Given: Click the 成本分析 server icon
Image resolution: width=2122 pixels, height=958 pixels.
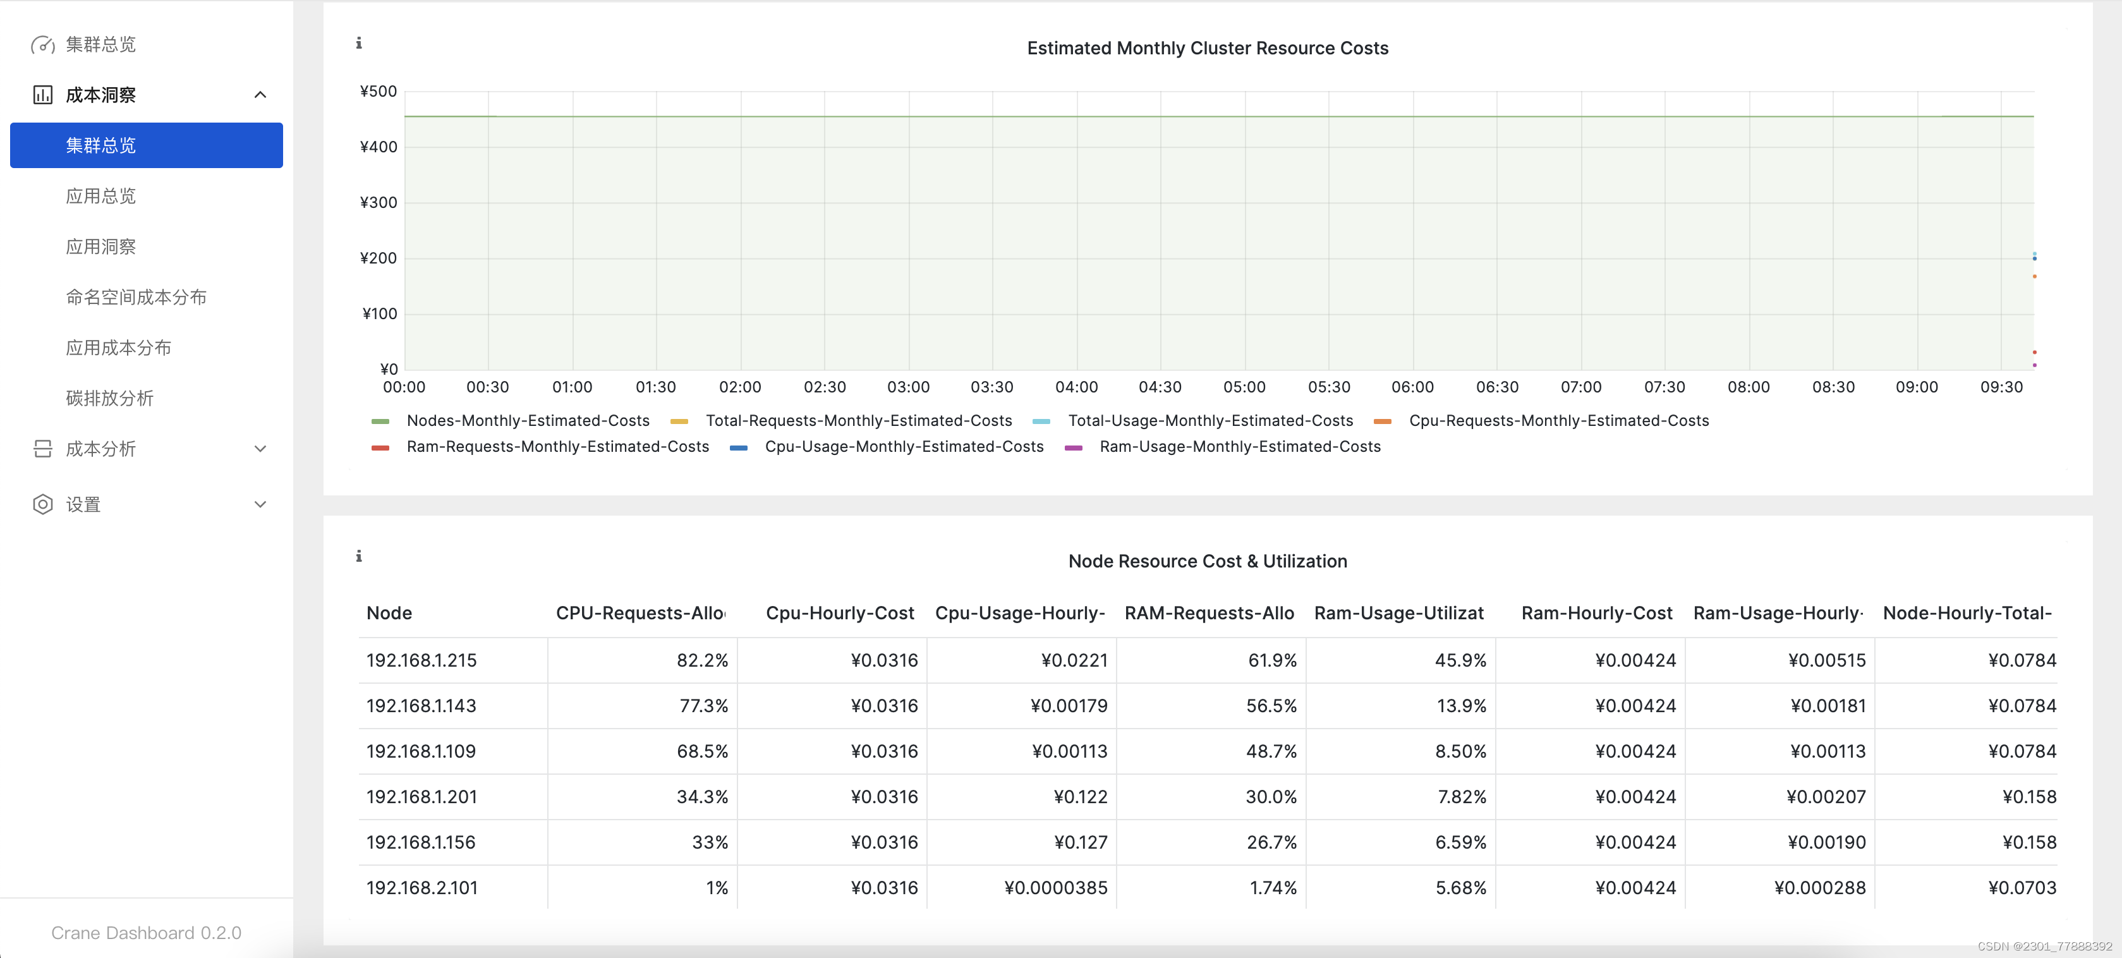Looking at the screenshot, I should pos(43,449).
